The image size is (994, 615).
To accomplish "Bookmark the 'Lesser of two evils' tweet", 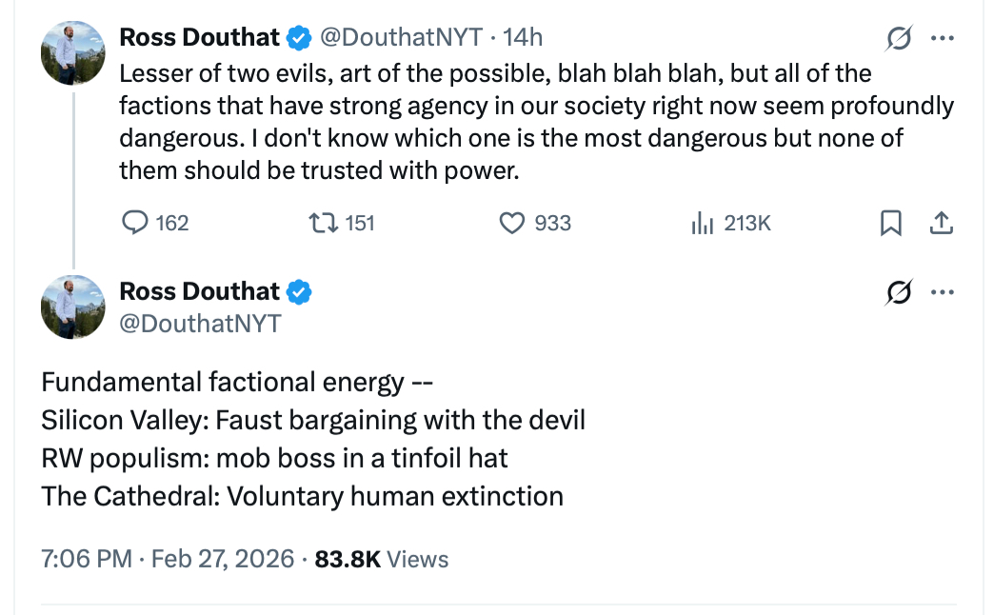I will [890, 223].
